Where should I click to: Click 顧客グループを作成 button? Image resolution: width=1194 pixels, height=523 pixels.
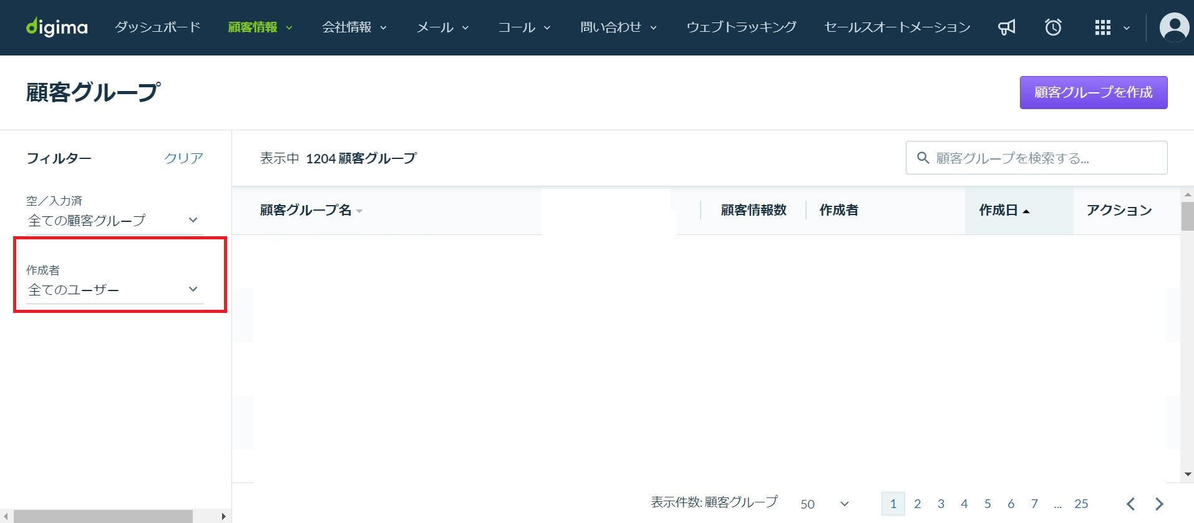(1094, 92)
